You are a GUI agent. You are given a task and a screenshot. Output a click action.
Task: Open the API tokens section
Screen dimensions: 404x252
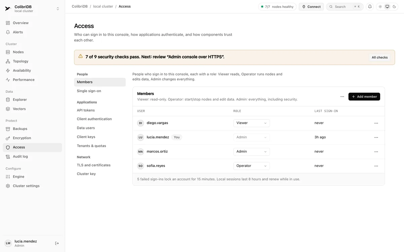(100, 110)
